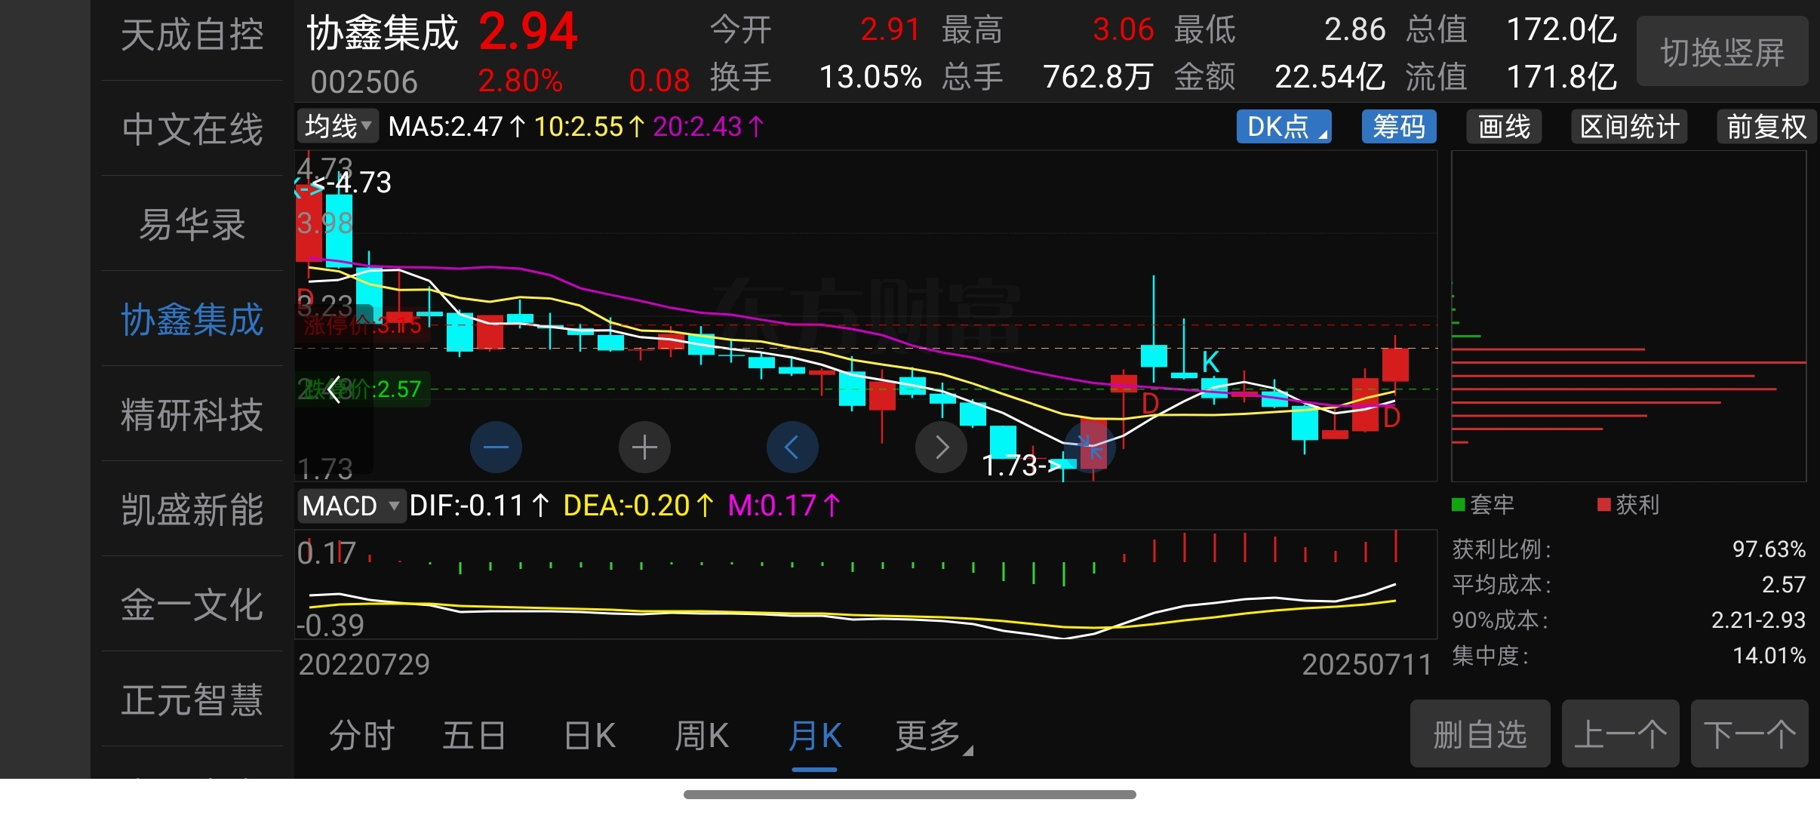Open 区间统计 range statistics

click(x=1629, y=127)
